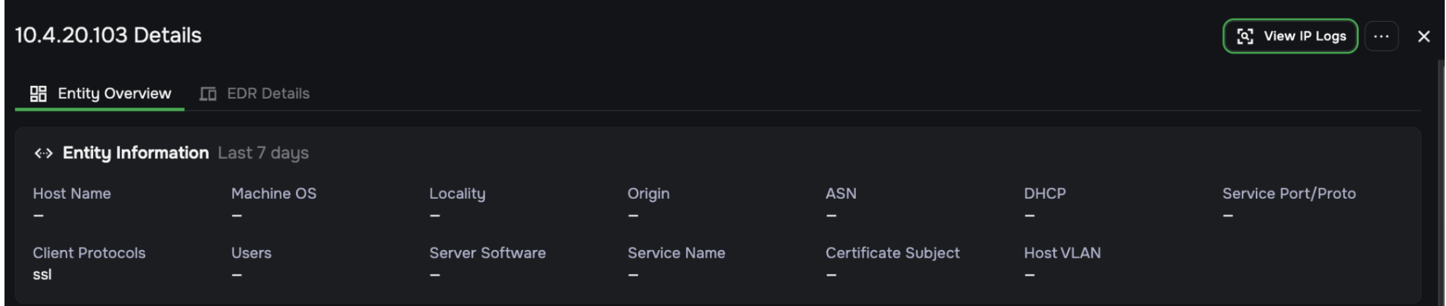Click the Entity Overview grid icon

(x=39, y=94)
